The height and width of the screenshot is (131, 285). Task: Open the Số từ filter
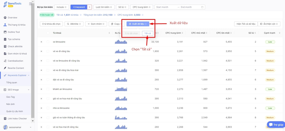[x=122, y=7]
